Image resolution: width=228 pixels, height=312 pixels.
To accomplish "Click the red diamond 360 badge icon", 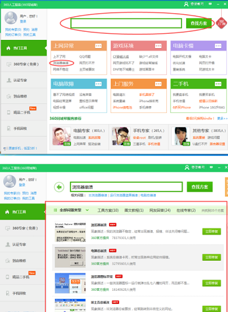I will click(x=221, y=23).
